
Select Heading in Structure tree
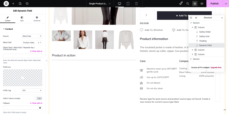[x=203, y=41]
